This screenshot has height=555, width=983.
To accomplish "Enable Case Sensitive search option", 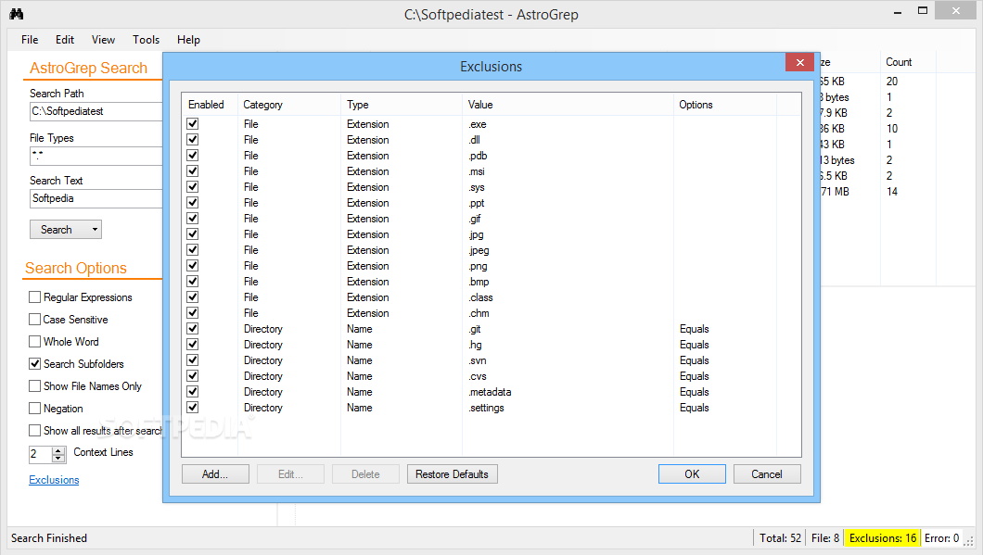I will click(x=35, y=320).
